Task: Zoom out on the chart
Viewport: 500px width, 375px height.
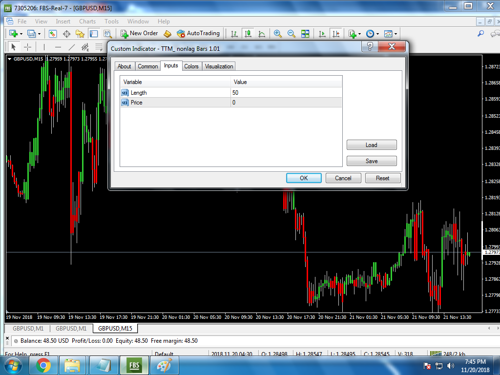Action: [291, 34]
